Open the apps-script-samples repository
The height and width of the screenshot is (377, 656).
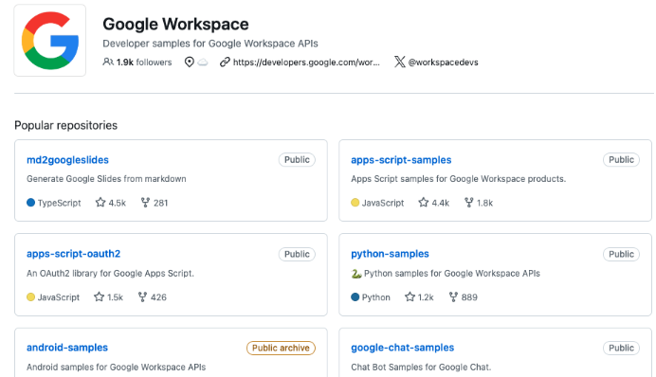(401, 160)
